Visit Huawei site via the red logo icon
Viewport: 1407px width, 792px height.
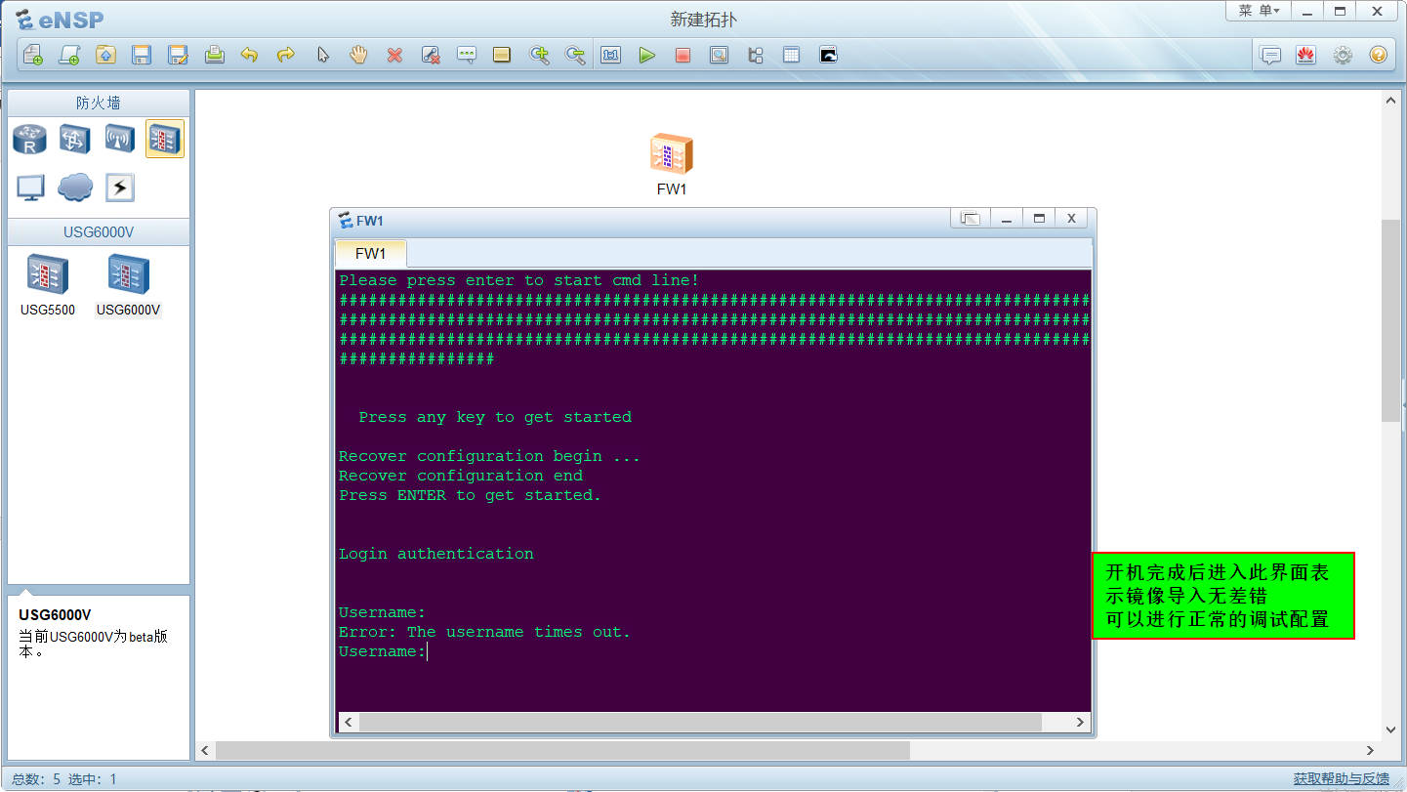pos(1305,55)
